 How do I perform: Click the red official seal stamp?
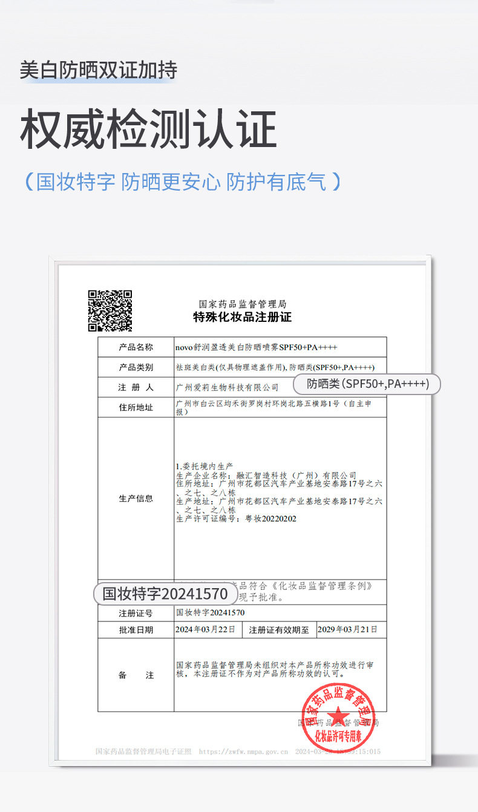(x=338, y=718)
